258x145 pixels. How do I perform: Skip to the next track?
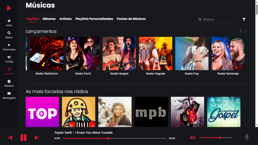pos(37,137)
